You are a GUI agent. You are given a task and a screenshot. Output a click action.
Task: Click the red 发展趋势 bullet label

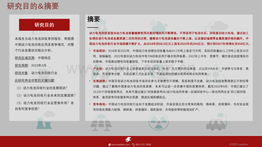[99, 81]
